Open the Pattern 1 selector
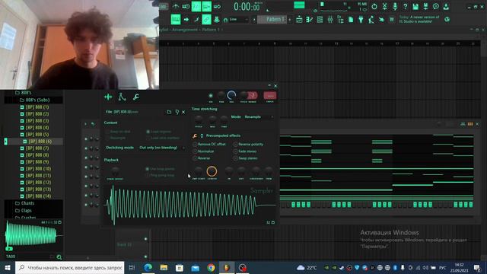 point(273,20)
